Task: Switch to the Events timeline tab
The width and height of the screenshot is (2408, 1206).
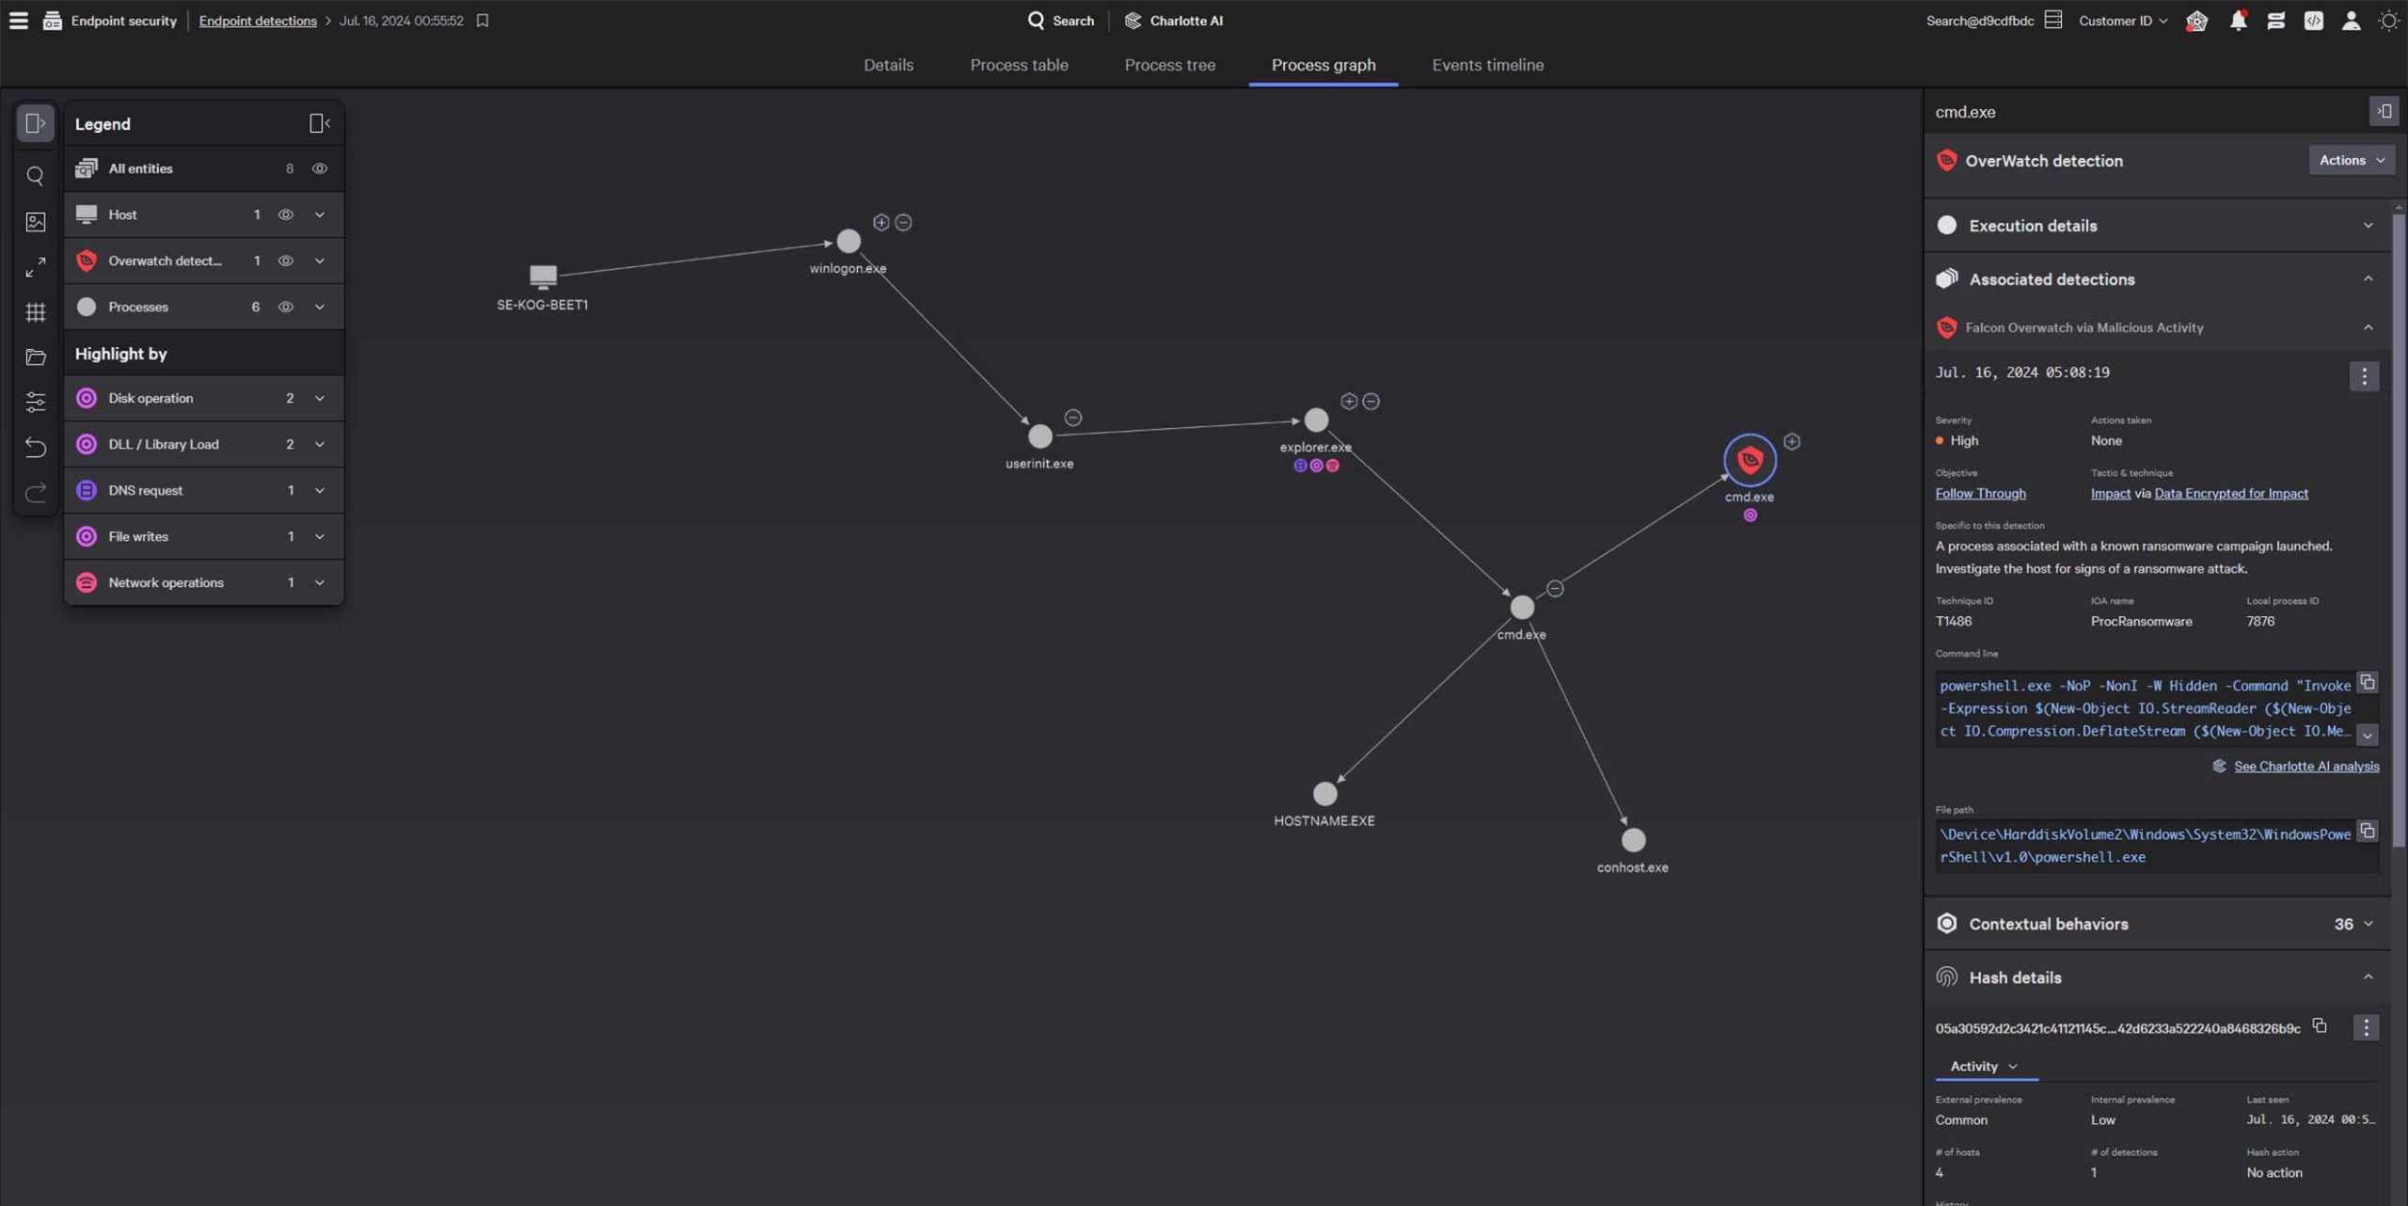Action: pos(1487,65)
